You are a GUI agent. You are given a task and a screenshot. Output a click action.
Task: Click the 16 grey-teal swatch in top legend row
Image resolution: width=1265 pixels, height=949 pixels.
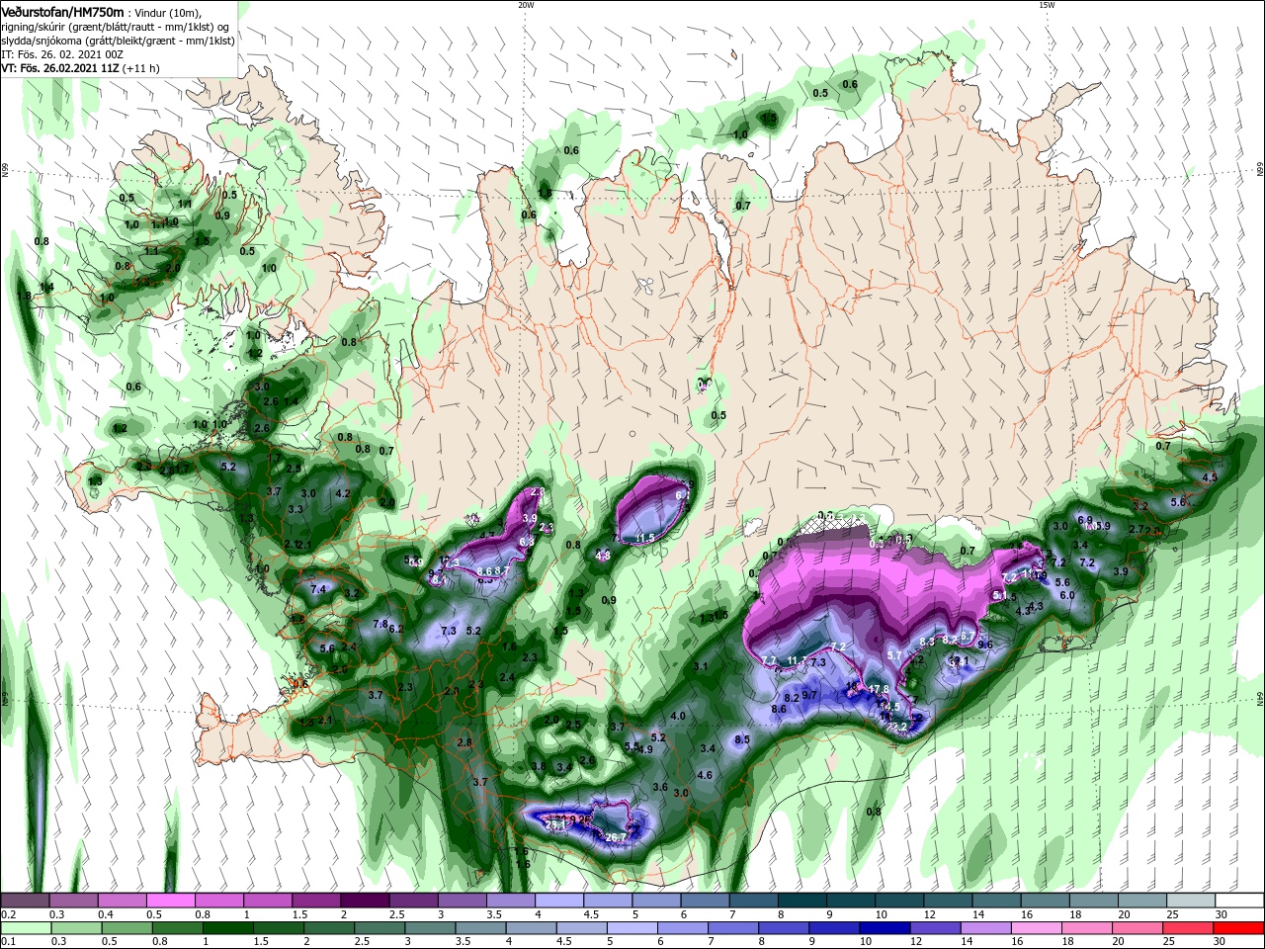pyautogui.click(x=1046, y=900)
